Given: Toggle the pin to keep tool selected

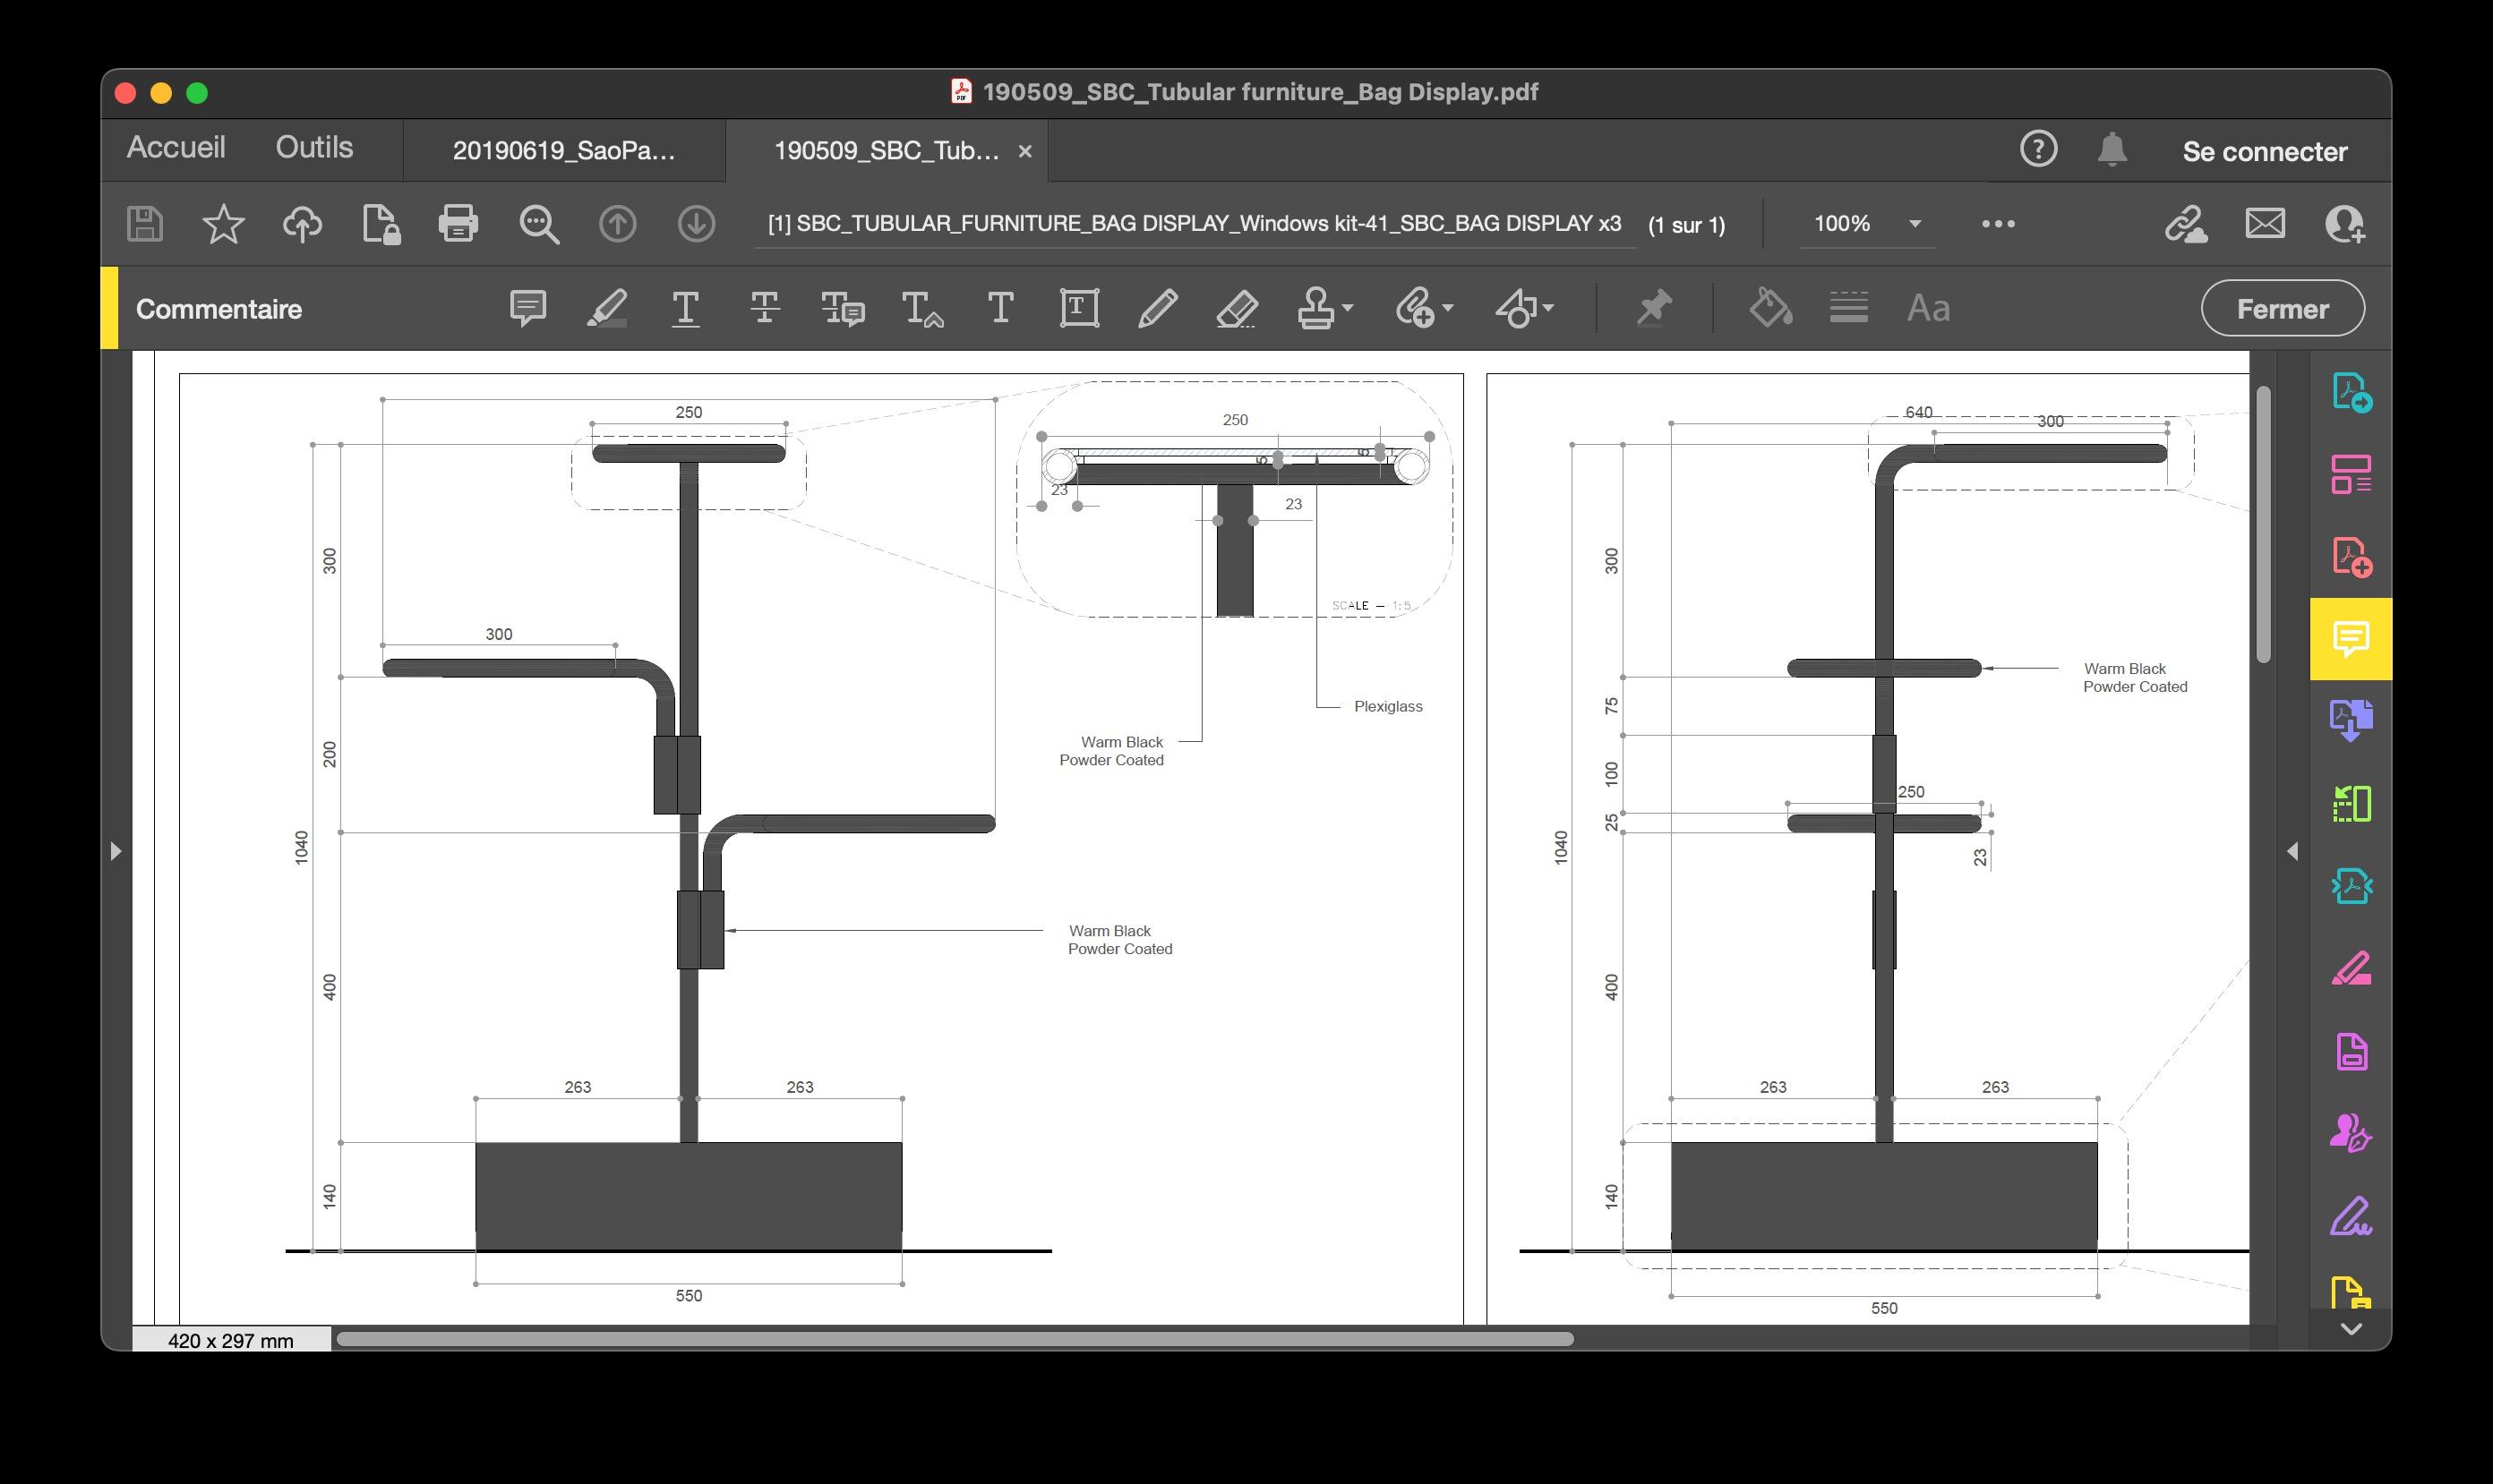Looking at the screenshot, I should point(1654,307).
